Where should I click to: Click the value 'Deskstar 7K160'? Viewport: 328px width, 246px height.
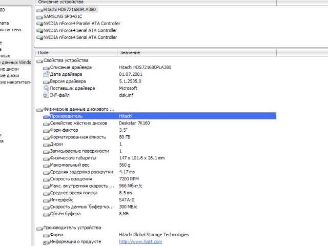134,123
